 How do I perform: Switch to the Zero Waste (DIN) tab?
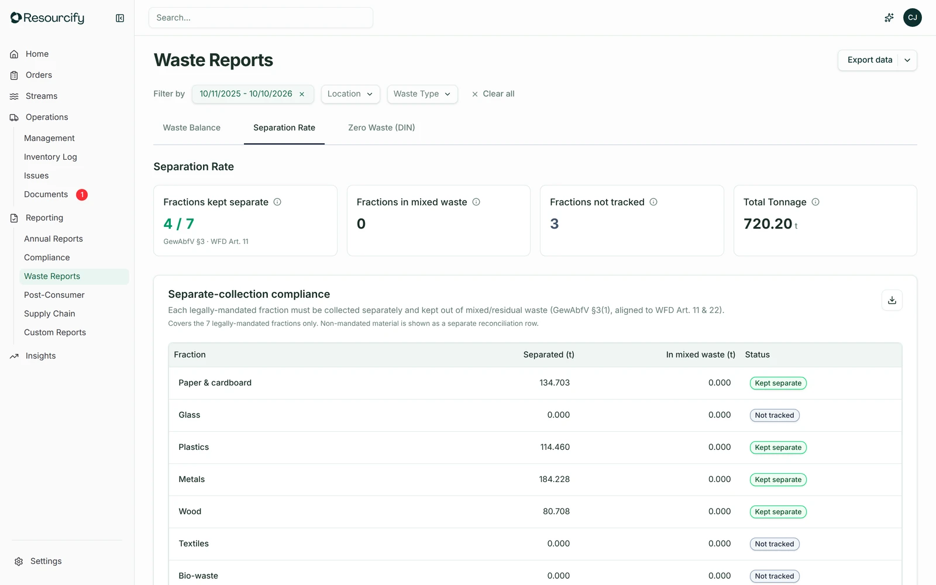click(x=381, y=128)
